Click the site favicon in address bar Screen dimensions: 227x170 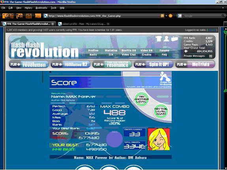click(46, 16)
